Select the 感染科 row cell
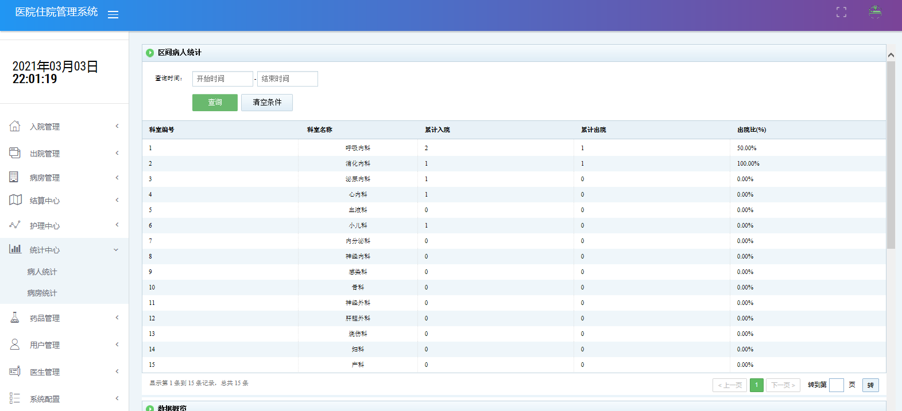Image resolution: width=902 pixels, height=411 pixels. tap(358, 272)
